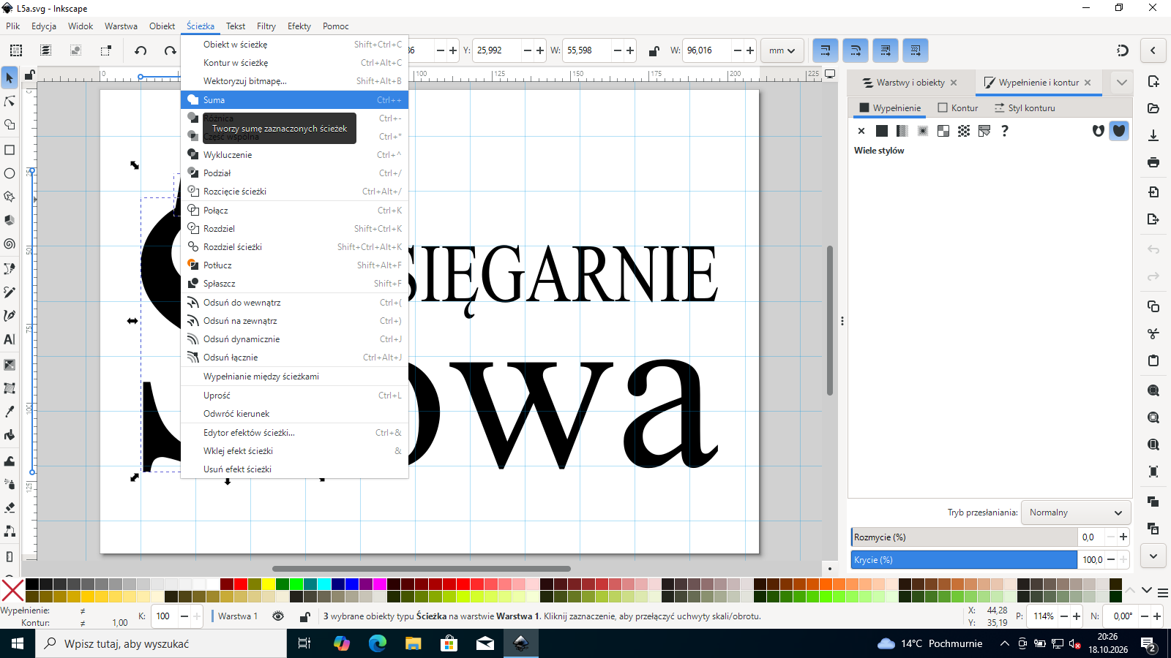Toggle scale rounded corners option
The image size is (1171, 658).
(x=855, y=50)
